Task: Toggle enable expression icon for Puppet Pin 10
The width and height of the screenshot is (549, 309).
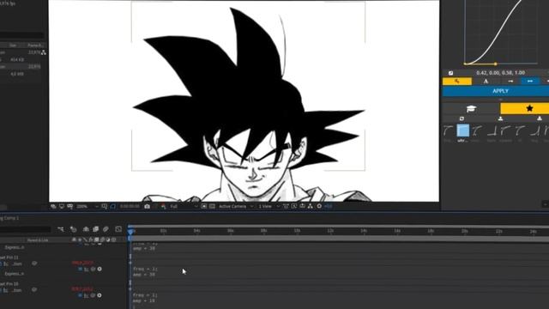Action: pyautogui.click(x=80, y=295)
